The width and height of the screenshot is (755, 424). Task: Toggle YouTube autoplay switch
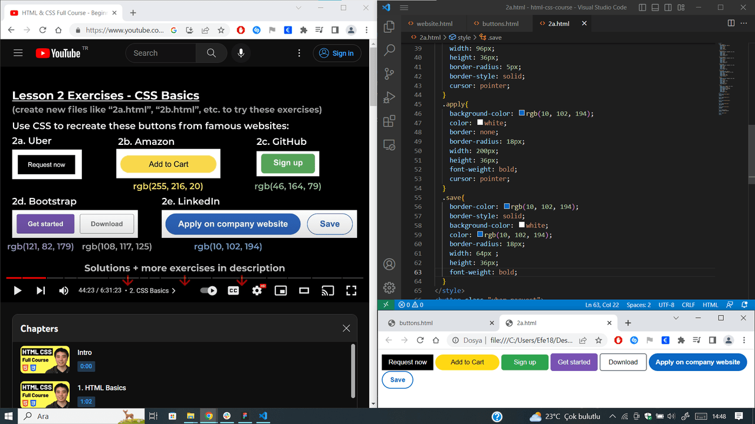point(209,290)
